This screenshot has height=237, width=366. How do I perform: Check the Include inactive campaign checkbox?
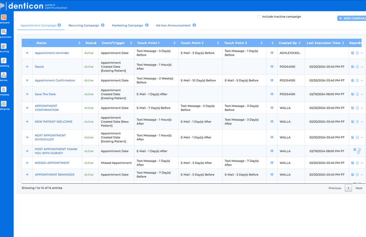tap(259, 17)
